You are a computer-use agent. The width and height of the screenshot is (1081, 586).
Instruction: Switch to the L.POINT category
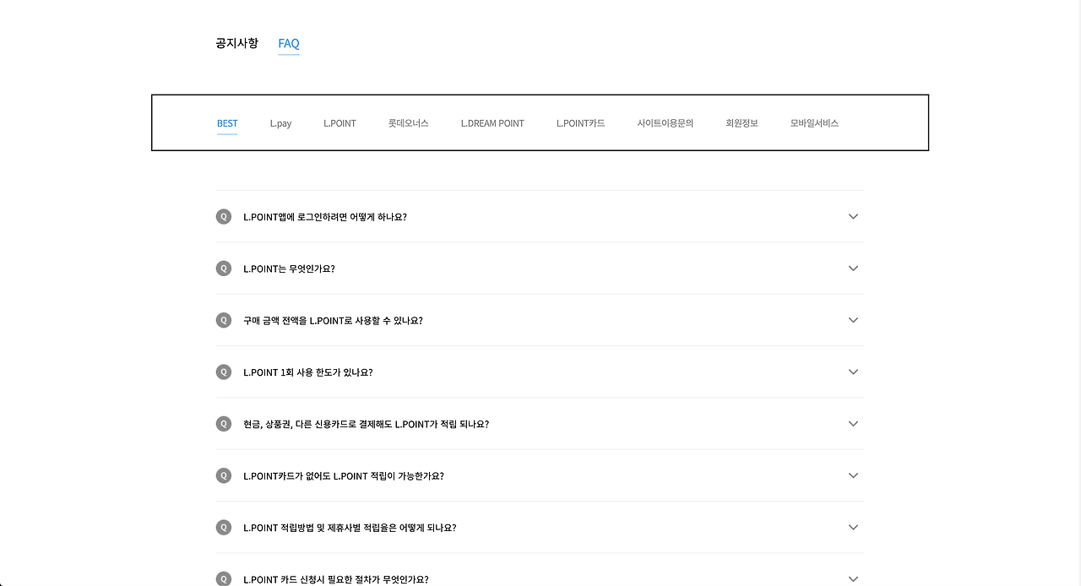coord(340,123)
